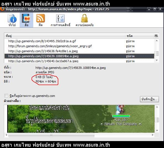The height and width of the screenshot is (148, 164).
Task: Open the ความปลอดภัย (Security) padlock icon
Action: [84, 20]
